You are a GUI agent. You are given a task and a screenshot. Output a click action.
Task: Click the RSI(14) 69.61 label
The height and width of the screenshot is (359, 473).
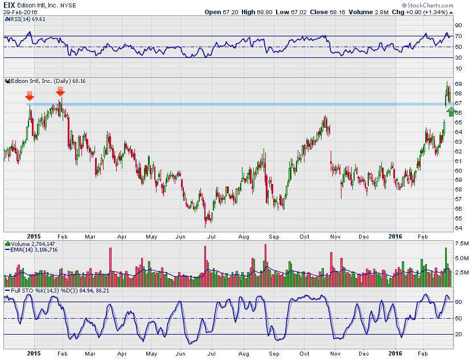coord(28,19)
